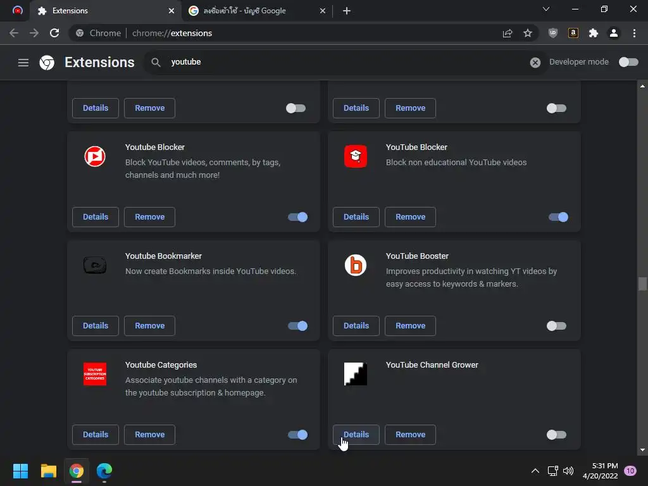This screenshot has height=486, width=648.
Task: Click the Youtube Blocker red play icon
Action: coord(95,157)
